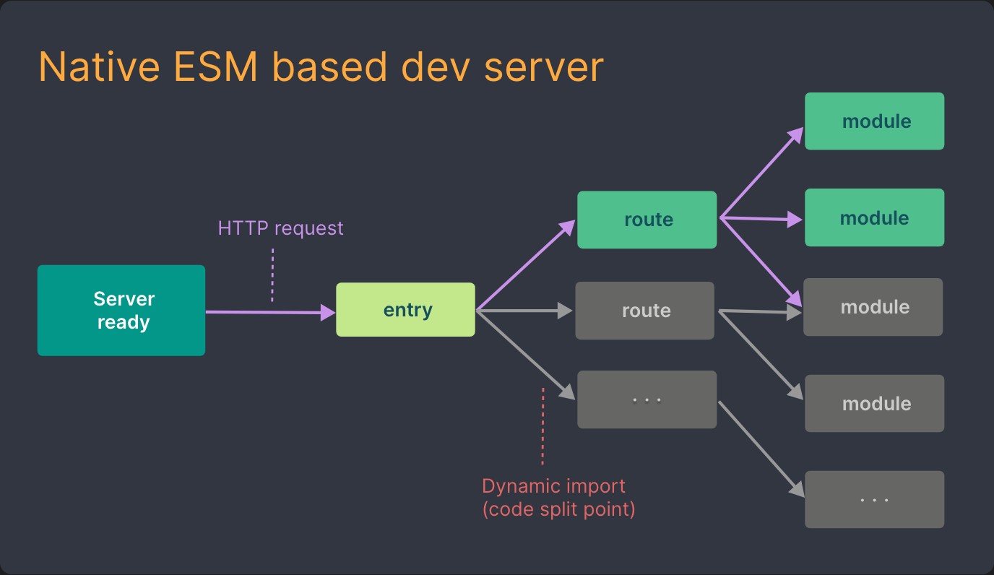
Task: Select the yellow-green "entry" node
Action: point(405,309)
